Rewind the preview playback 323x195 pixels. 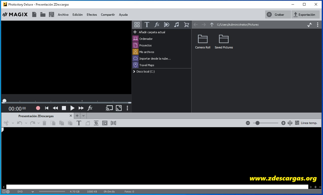[x=55, y=108]
